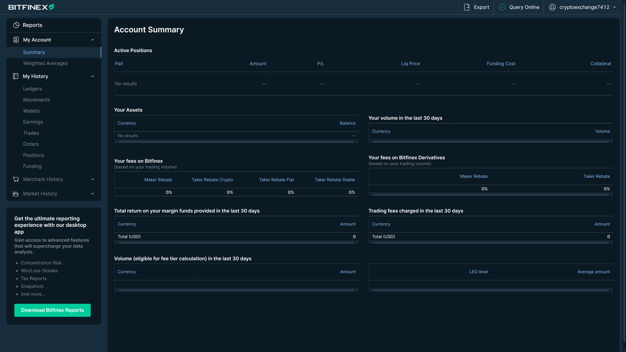The image size is (626, 352).
Task: Click the My History notebook icon
Action: pyautogui.click(x=16, y=76)
